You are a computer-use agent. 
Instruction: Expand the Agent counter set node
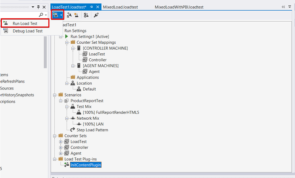click(61, 153)
